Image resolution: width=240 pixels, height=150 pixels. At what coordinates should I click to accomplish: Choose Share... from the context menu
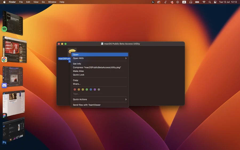click(x=100, y=84)
